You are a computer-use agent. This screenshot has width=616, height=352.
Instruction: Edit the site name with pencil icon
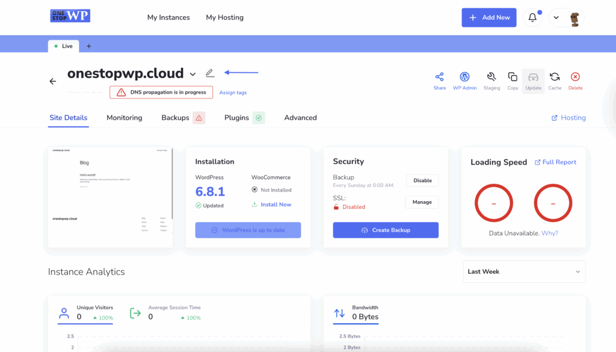click(x=210, y=73)
